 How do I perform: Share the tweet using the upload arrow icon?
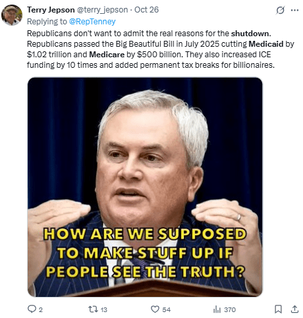point(294,309)
